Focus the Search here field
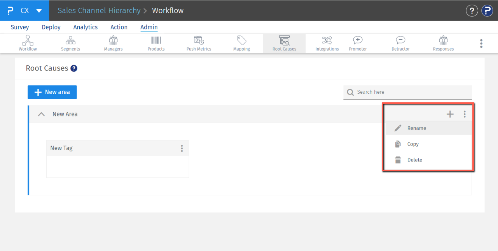This screenshot has height=251, width=498. click(x=407, y=92)
